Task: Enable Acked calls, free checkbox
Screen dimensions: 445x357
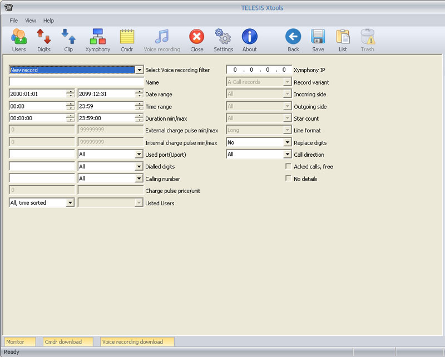Action: 288,166
